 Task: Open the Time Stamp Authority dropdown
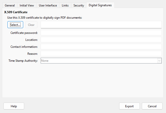tap(101, 61)
